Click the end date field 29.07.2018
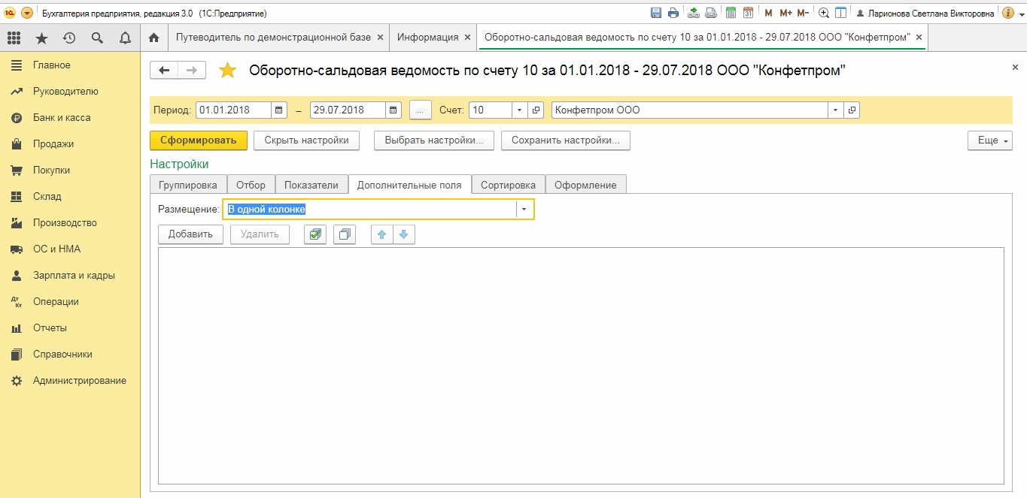The width and height of the screenshot is (1027, 498). coord(348,110)
